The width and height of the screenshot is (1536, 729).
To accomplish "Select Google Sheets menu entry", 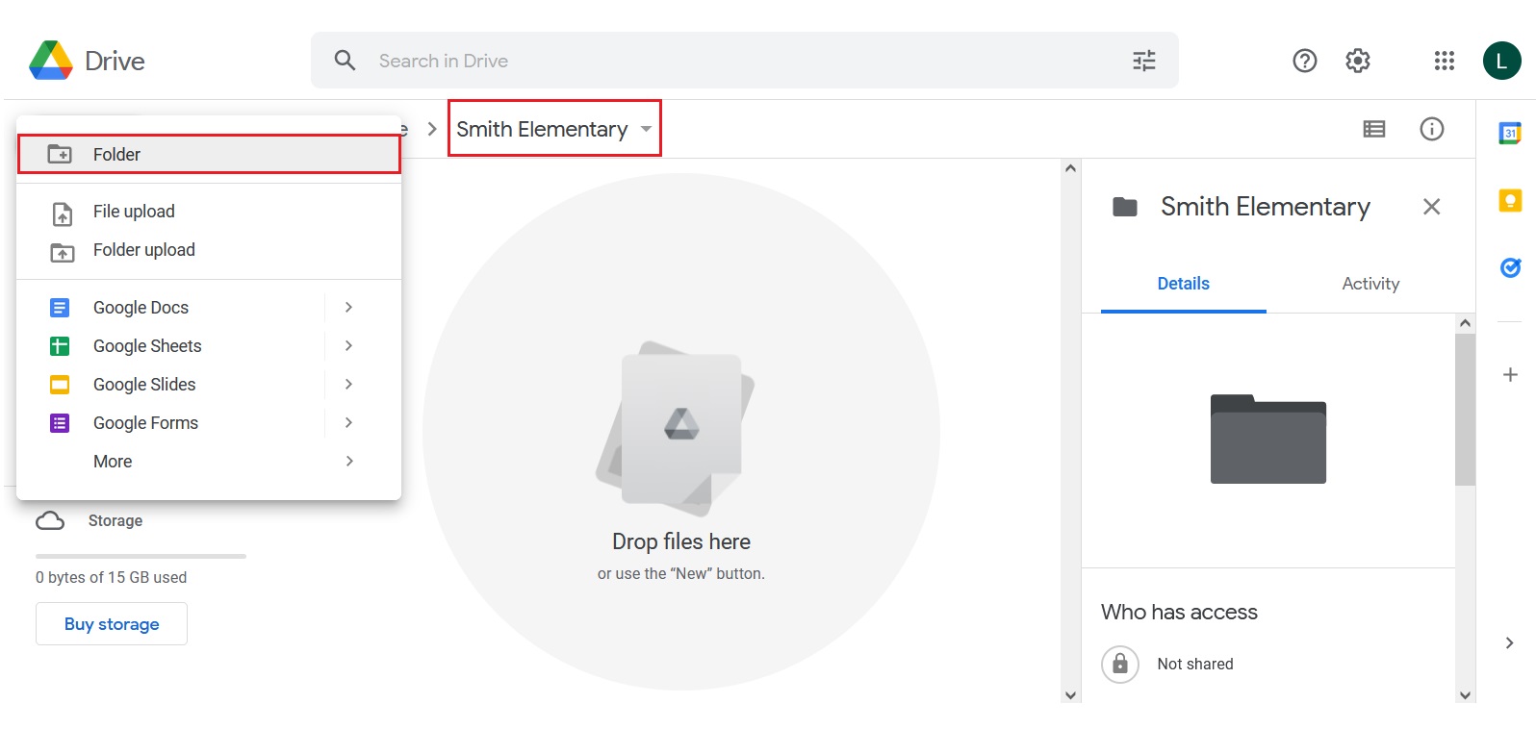I will coord(209,346).
